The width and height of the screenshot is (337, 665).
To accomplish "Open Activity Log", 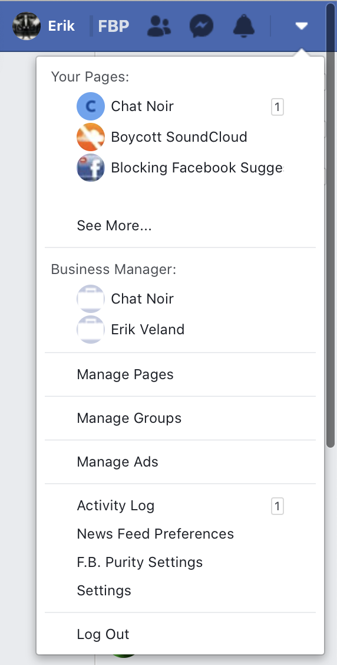I will point(180,506).
